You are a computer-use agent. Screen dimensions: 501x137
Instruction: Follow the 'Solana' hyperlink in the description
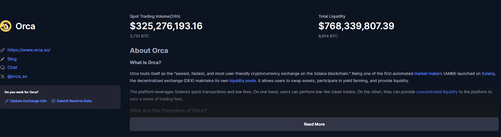point(488,74)
